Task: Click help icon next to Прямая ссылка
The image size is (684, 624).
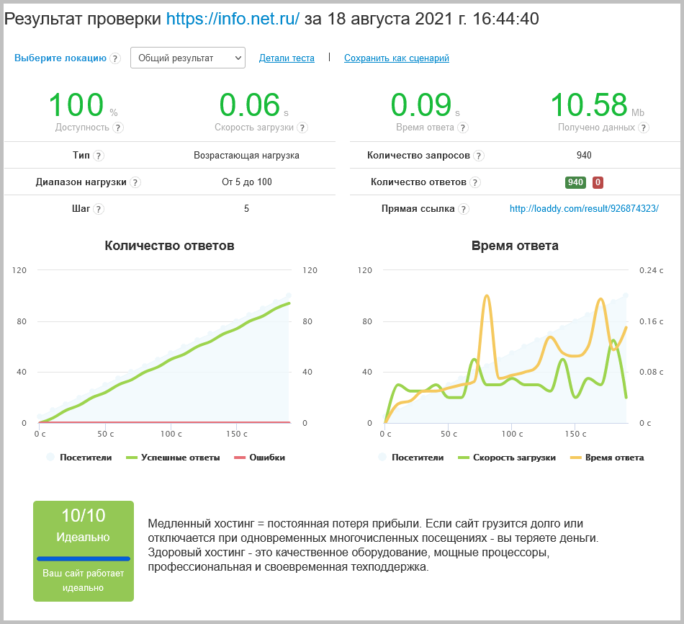Action: 464,209
